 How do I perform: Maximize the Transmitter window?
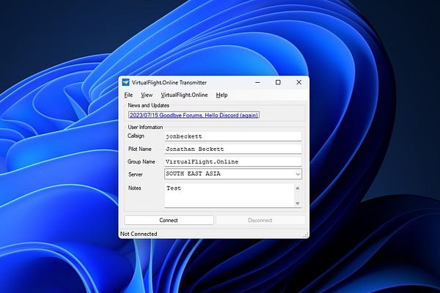pos(278,83)
